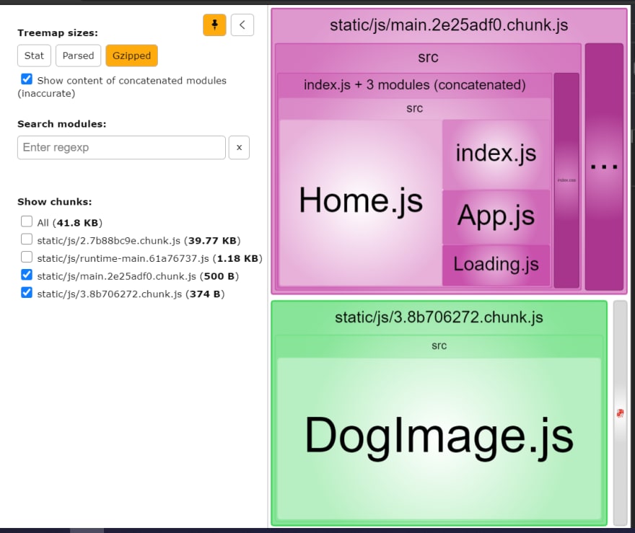Switch treemap sizes to Stat
Image resolution: width=635 pixels, height=533 pixels.
34,56
